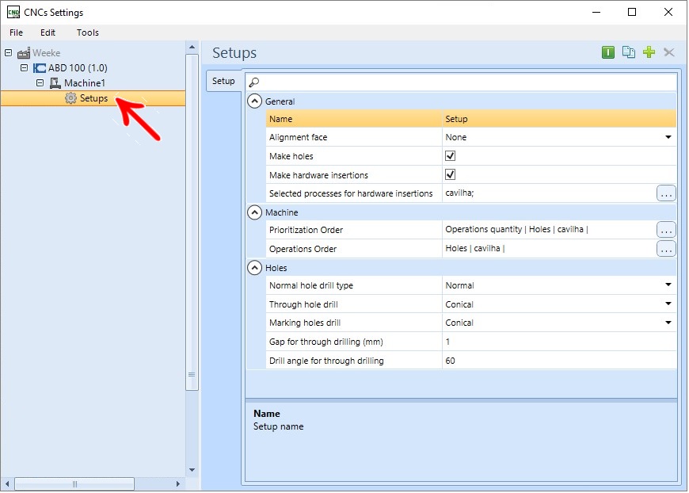This screenshot has height=493, width=689.
Task: Open the Edit menu
Action: [48, 32]
